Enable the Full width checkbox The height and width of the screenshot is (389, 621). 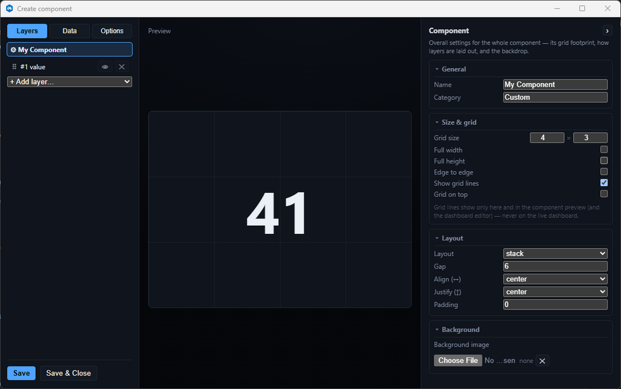click(603, 150)
